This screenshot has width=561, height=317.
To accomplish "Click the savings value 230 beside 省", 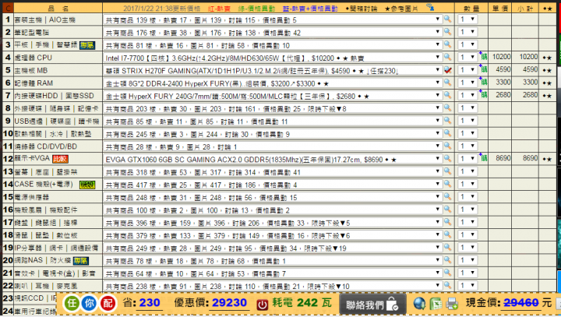I will [150, 303].
